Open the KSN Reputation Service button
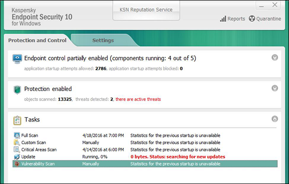Screen dimensions: 289x184 (146, 10)
